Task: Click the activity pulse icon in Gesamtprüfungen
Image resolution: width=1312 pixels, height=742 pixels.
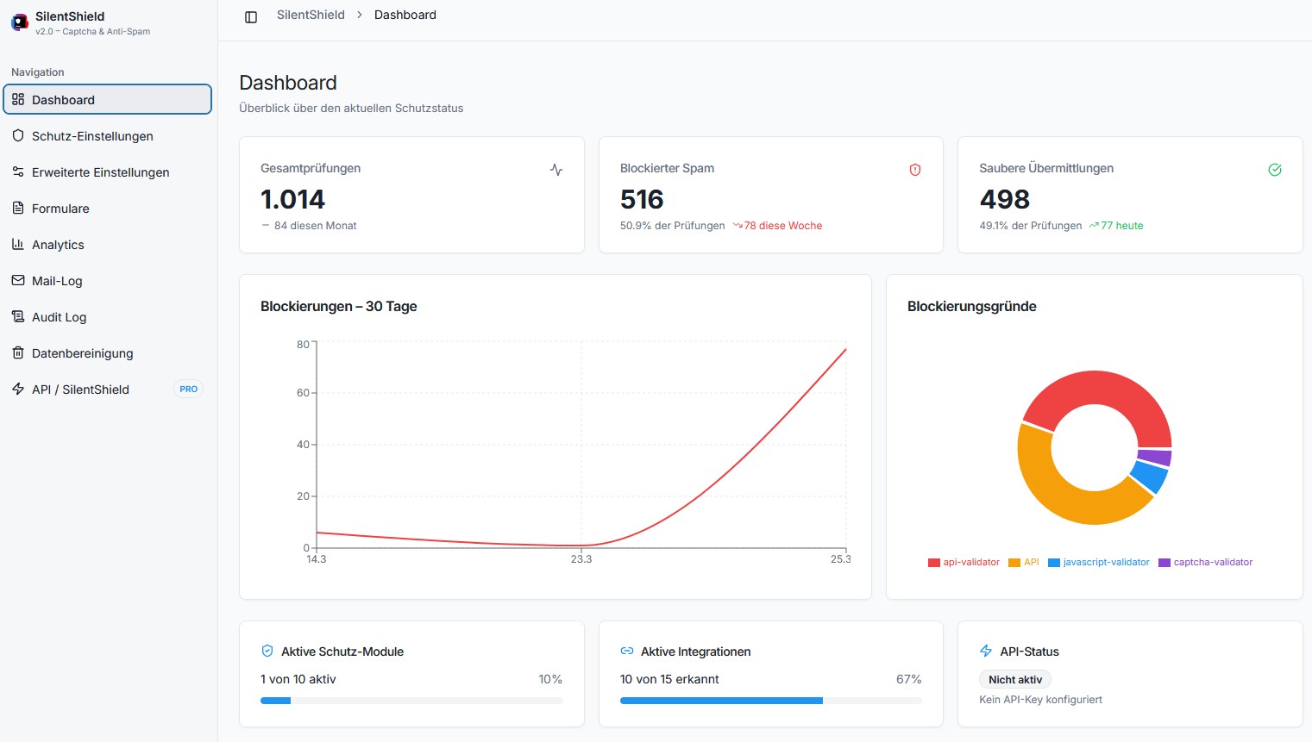Action: coord(556,170)
